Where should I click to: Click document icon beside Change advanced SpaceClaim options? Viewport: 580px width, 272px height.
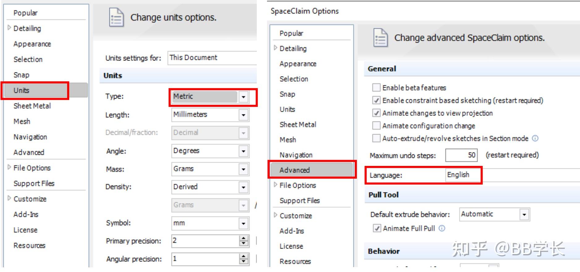[x=380, y=38]
